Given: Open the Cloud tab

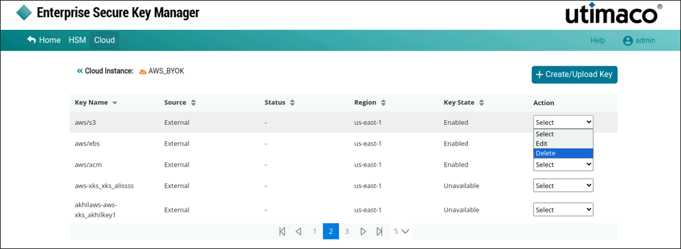Looking at the screenshot, I should [x=104, y=40].
